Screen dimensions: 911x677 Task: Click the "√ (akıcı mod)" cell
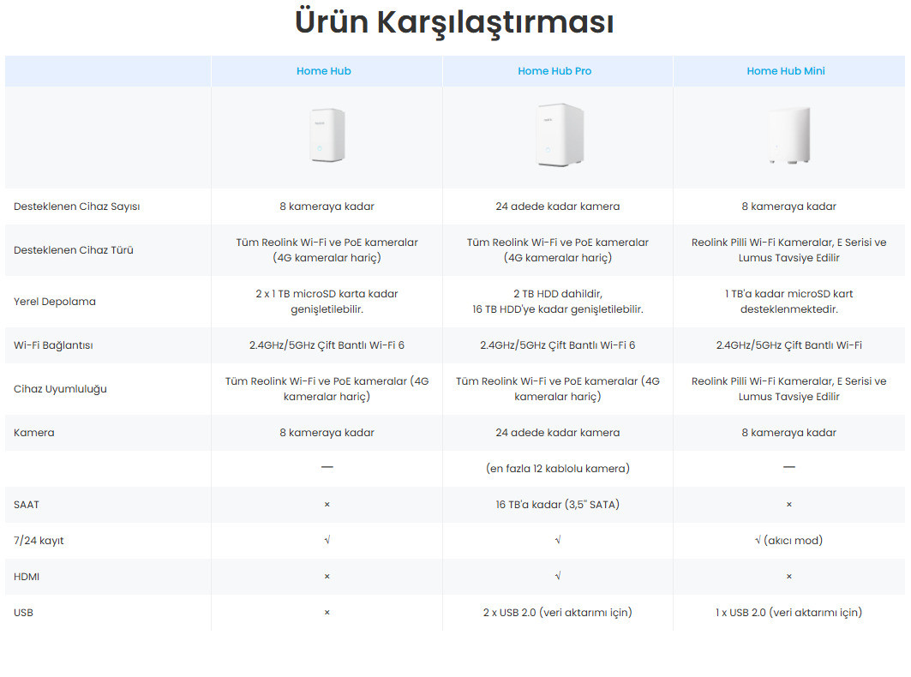click(789, 541)
